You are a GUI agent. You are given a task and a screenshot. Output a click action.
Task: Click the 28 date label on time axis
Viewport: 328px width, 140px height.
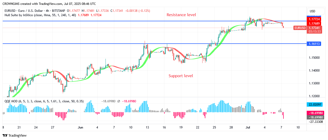[231, 127]
